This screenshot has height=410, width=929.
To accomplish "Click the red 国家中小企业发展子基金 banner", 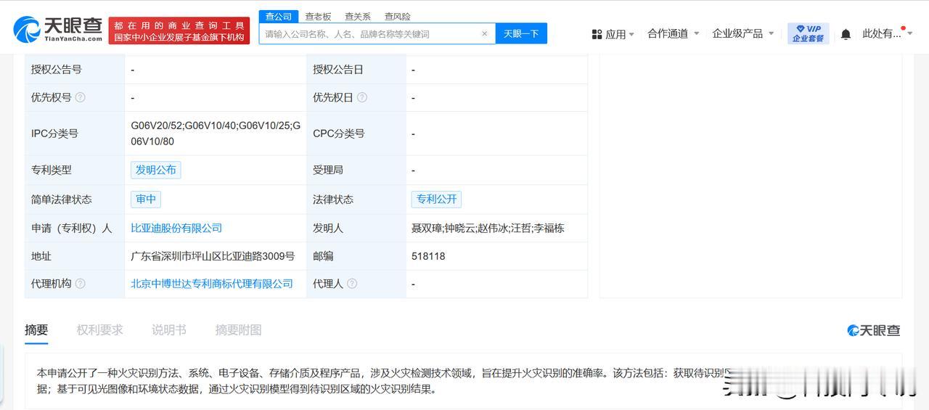I will [x=179, y=31].
